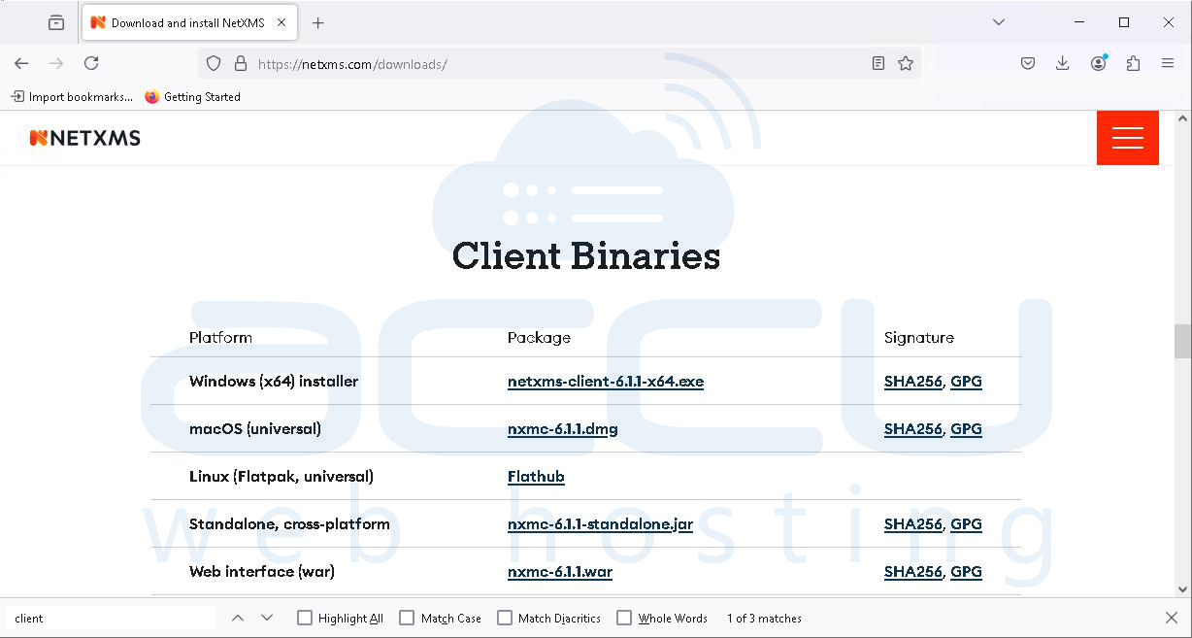
Task: Open GPG for Web interface row
Action: coord(966,572)
